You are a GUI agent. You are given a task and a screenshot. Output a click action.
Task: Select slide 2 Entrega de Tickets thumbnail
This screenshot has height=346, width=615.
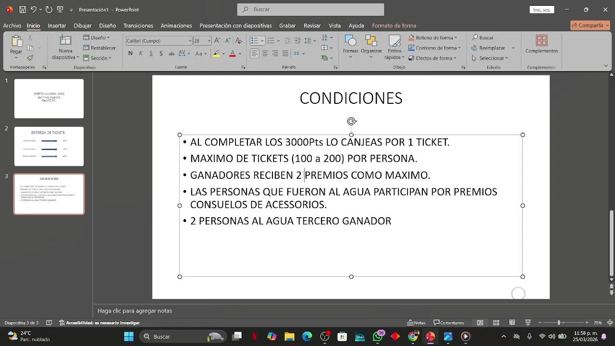[49, 146]
